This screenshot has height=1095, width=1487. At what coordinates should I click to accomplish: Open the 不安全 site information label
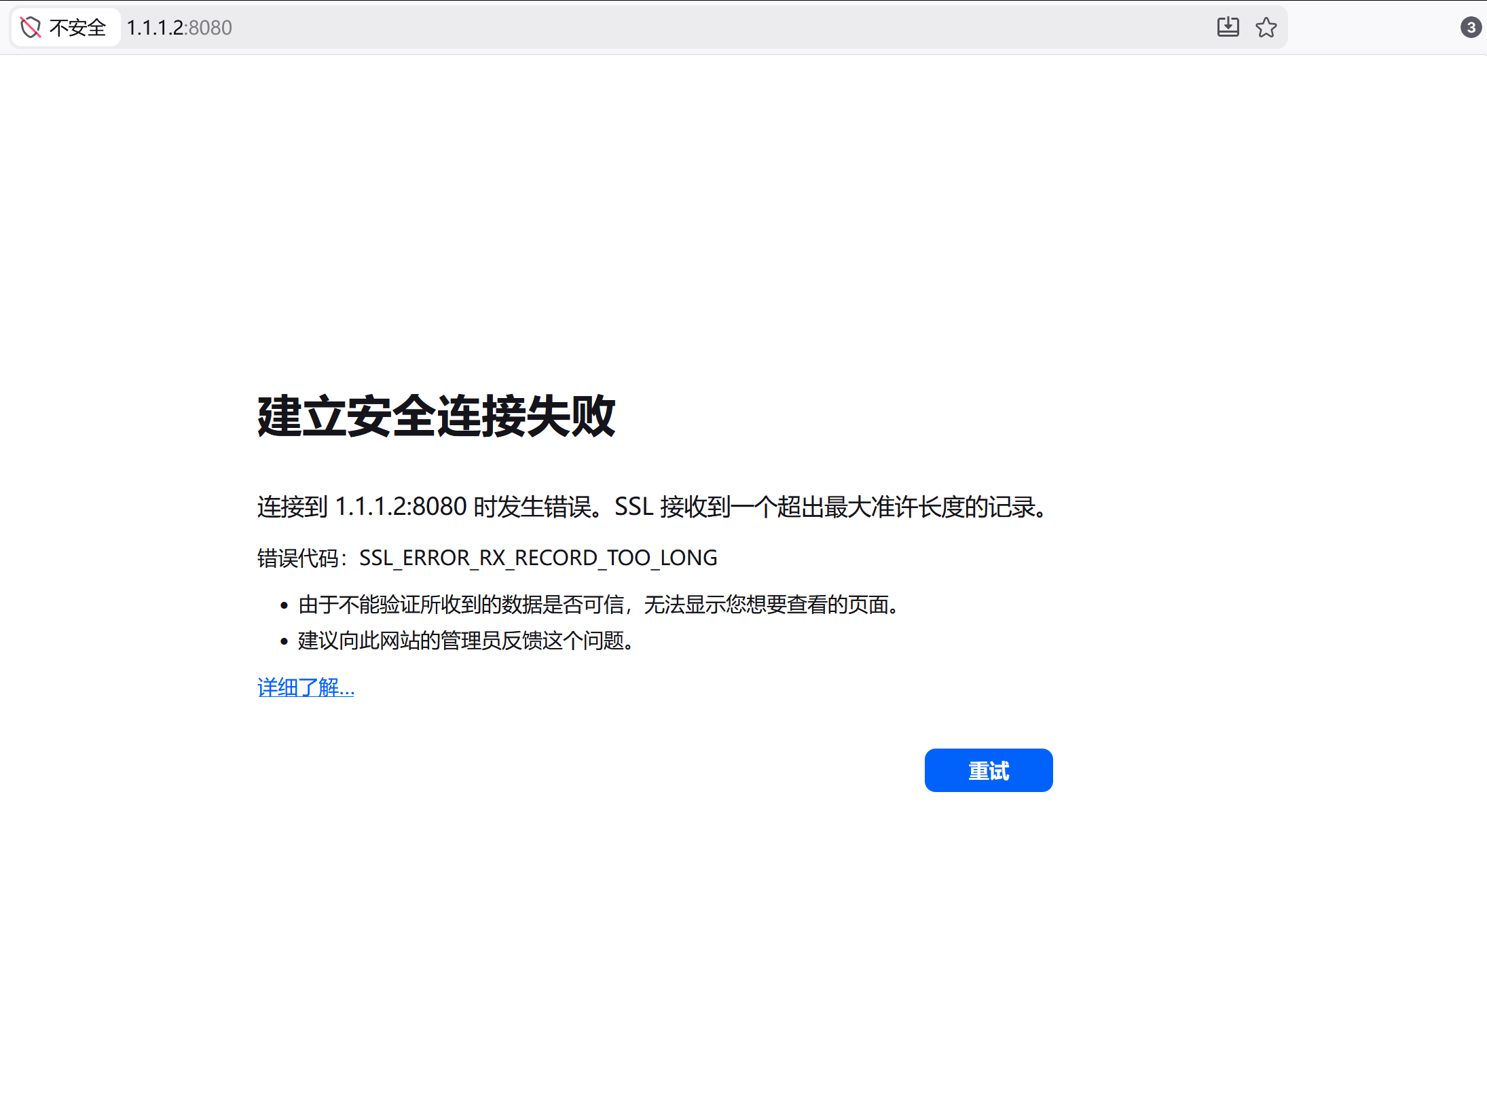(x=77, y=28)
